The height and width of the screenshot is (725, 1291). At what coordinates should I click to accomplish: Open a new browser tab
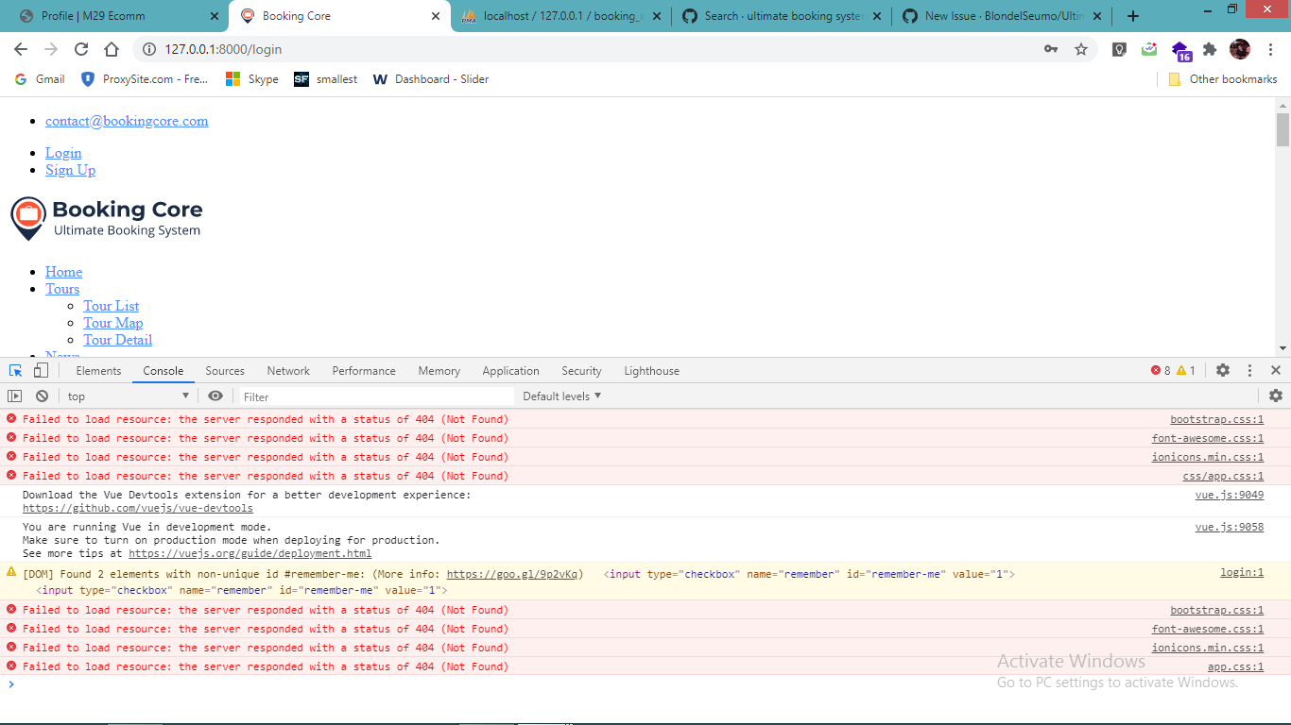point(1133,16)
